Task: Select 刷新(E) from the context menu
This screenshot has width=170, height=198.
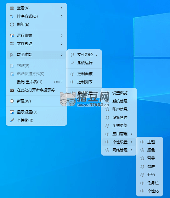Action: (36, 25)
